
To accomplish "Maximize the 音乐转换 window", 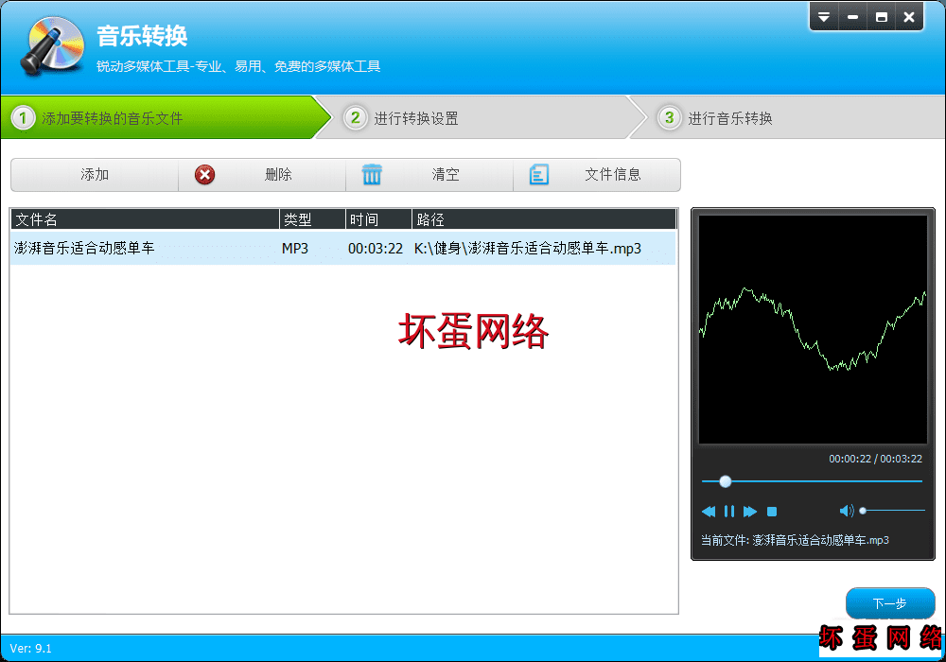I will (x=881, y=17).
